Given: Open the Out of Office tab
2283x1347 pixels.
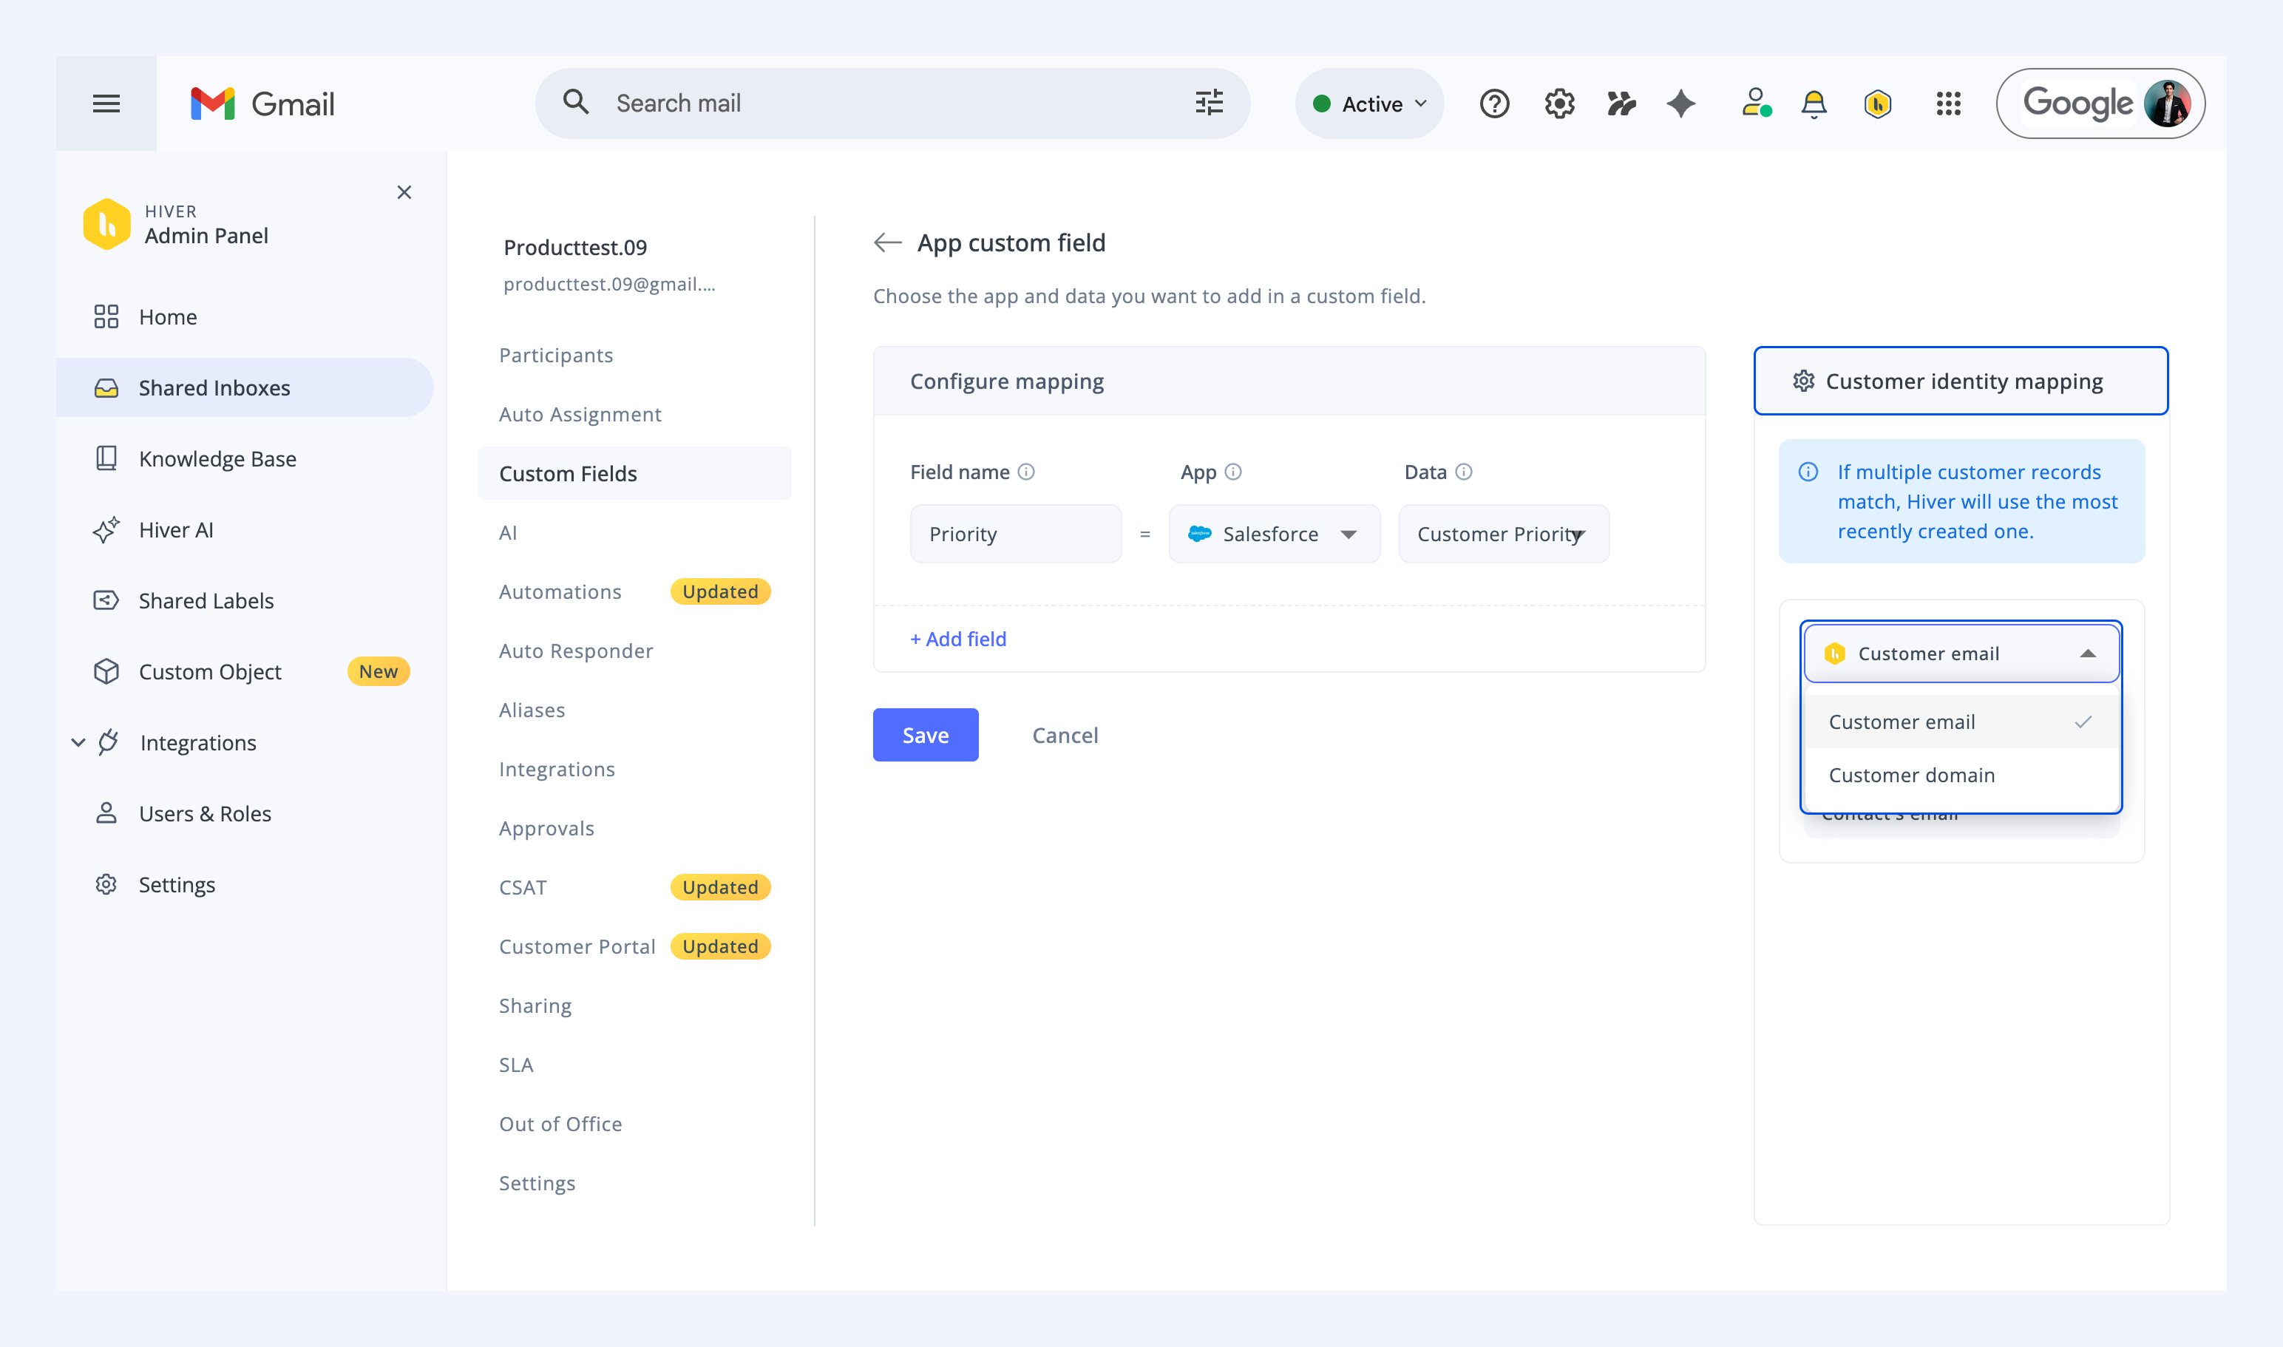Looking at the screenshot, I should (x=560, y=1124).
